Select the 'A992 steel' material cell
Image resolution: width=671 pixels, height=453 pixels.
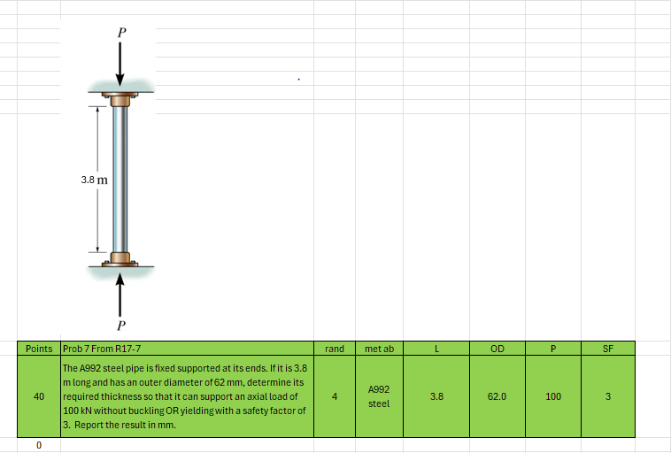tap(379, 396)
